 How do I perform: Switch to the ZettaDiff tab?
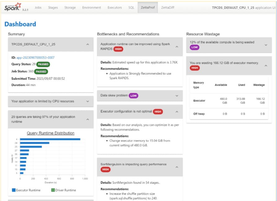(x=168, y=8)
